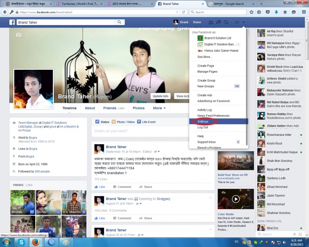Switch to Techtunes browser tab
Viewport: 309px width, 247px height.
[80, 4]
